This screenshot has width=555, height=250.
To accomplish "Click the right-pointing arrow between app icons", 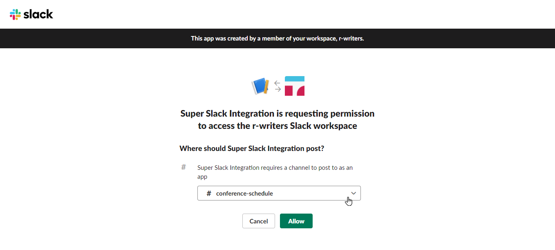I will click(x=277, y=89).
